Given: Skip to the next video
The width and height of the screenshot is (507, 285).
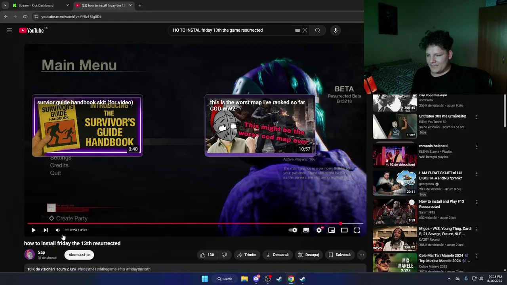Looking at the screenshot, I should (x=46, y=230).
